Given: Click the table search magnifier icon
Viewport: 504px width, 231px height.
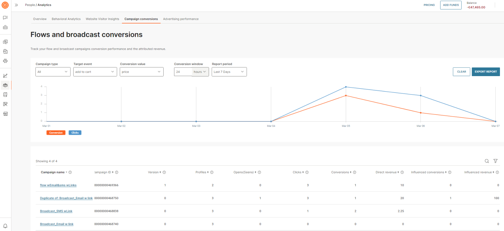Looking at the screenshot, I should [x=487, y=161].
